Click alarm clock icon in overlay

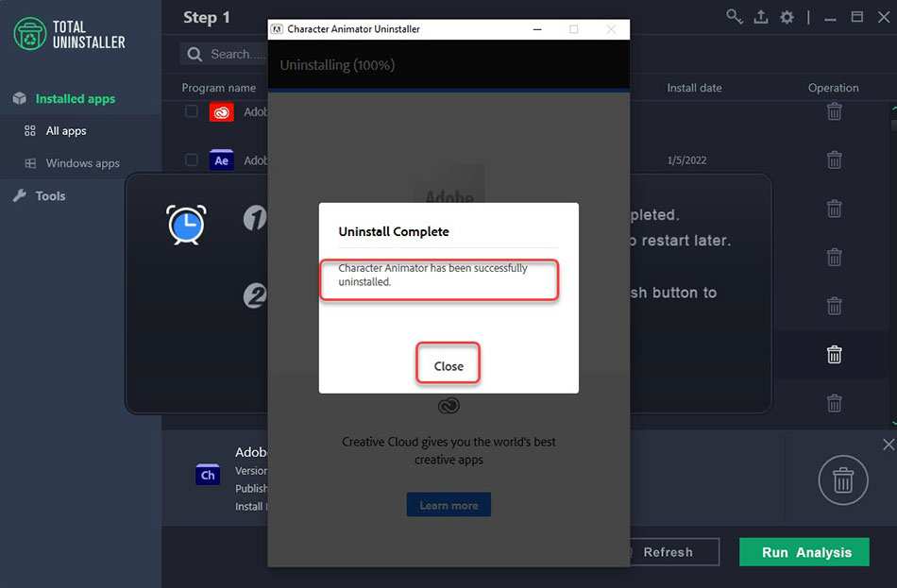186,225
